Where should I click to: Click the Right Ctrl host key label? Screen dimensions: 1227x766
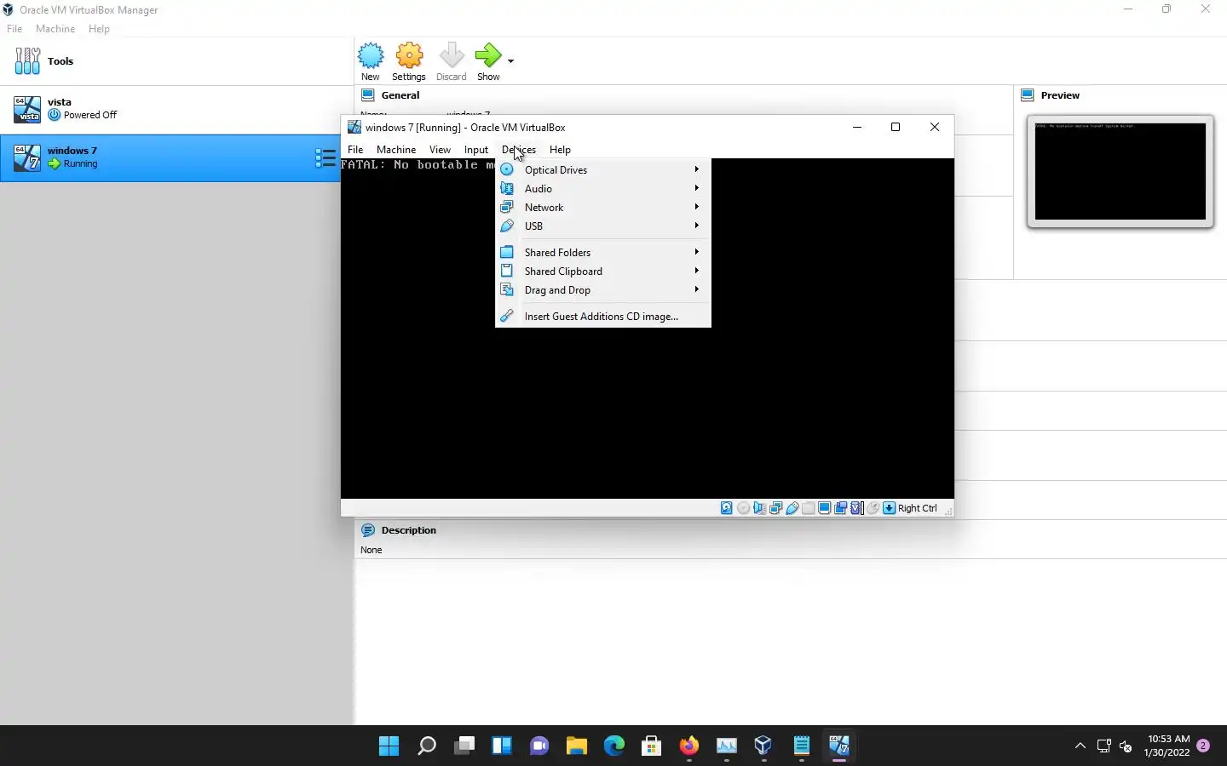(917, 508)
